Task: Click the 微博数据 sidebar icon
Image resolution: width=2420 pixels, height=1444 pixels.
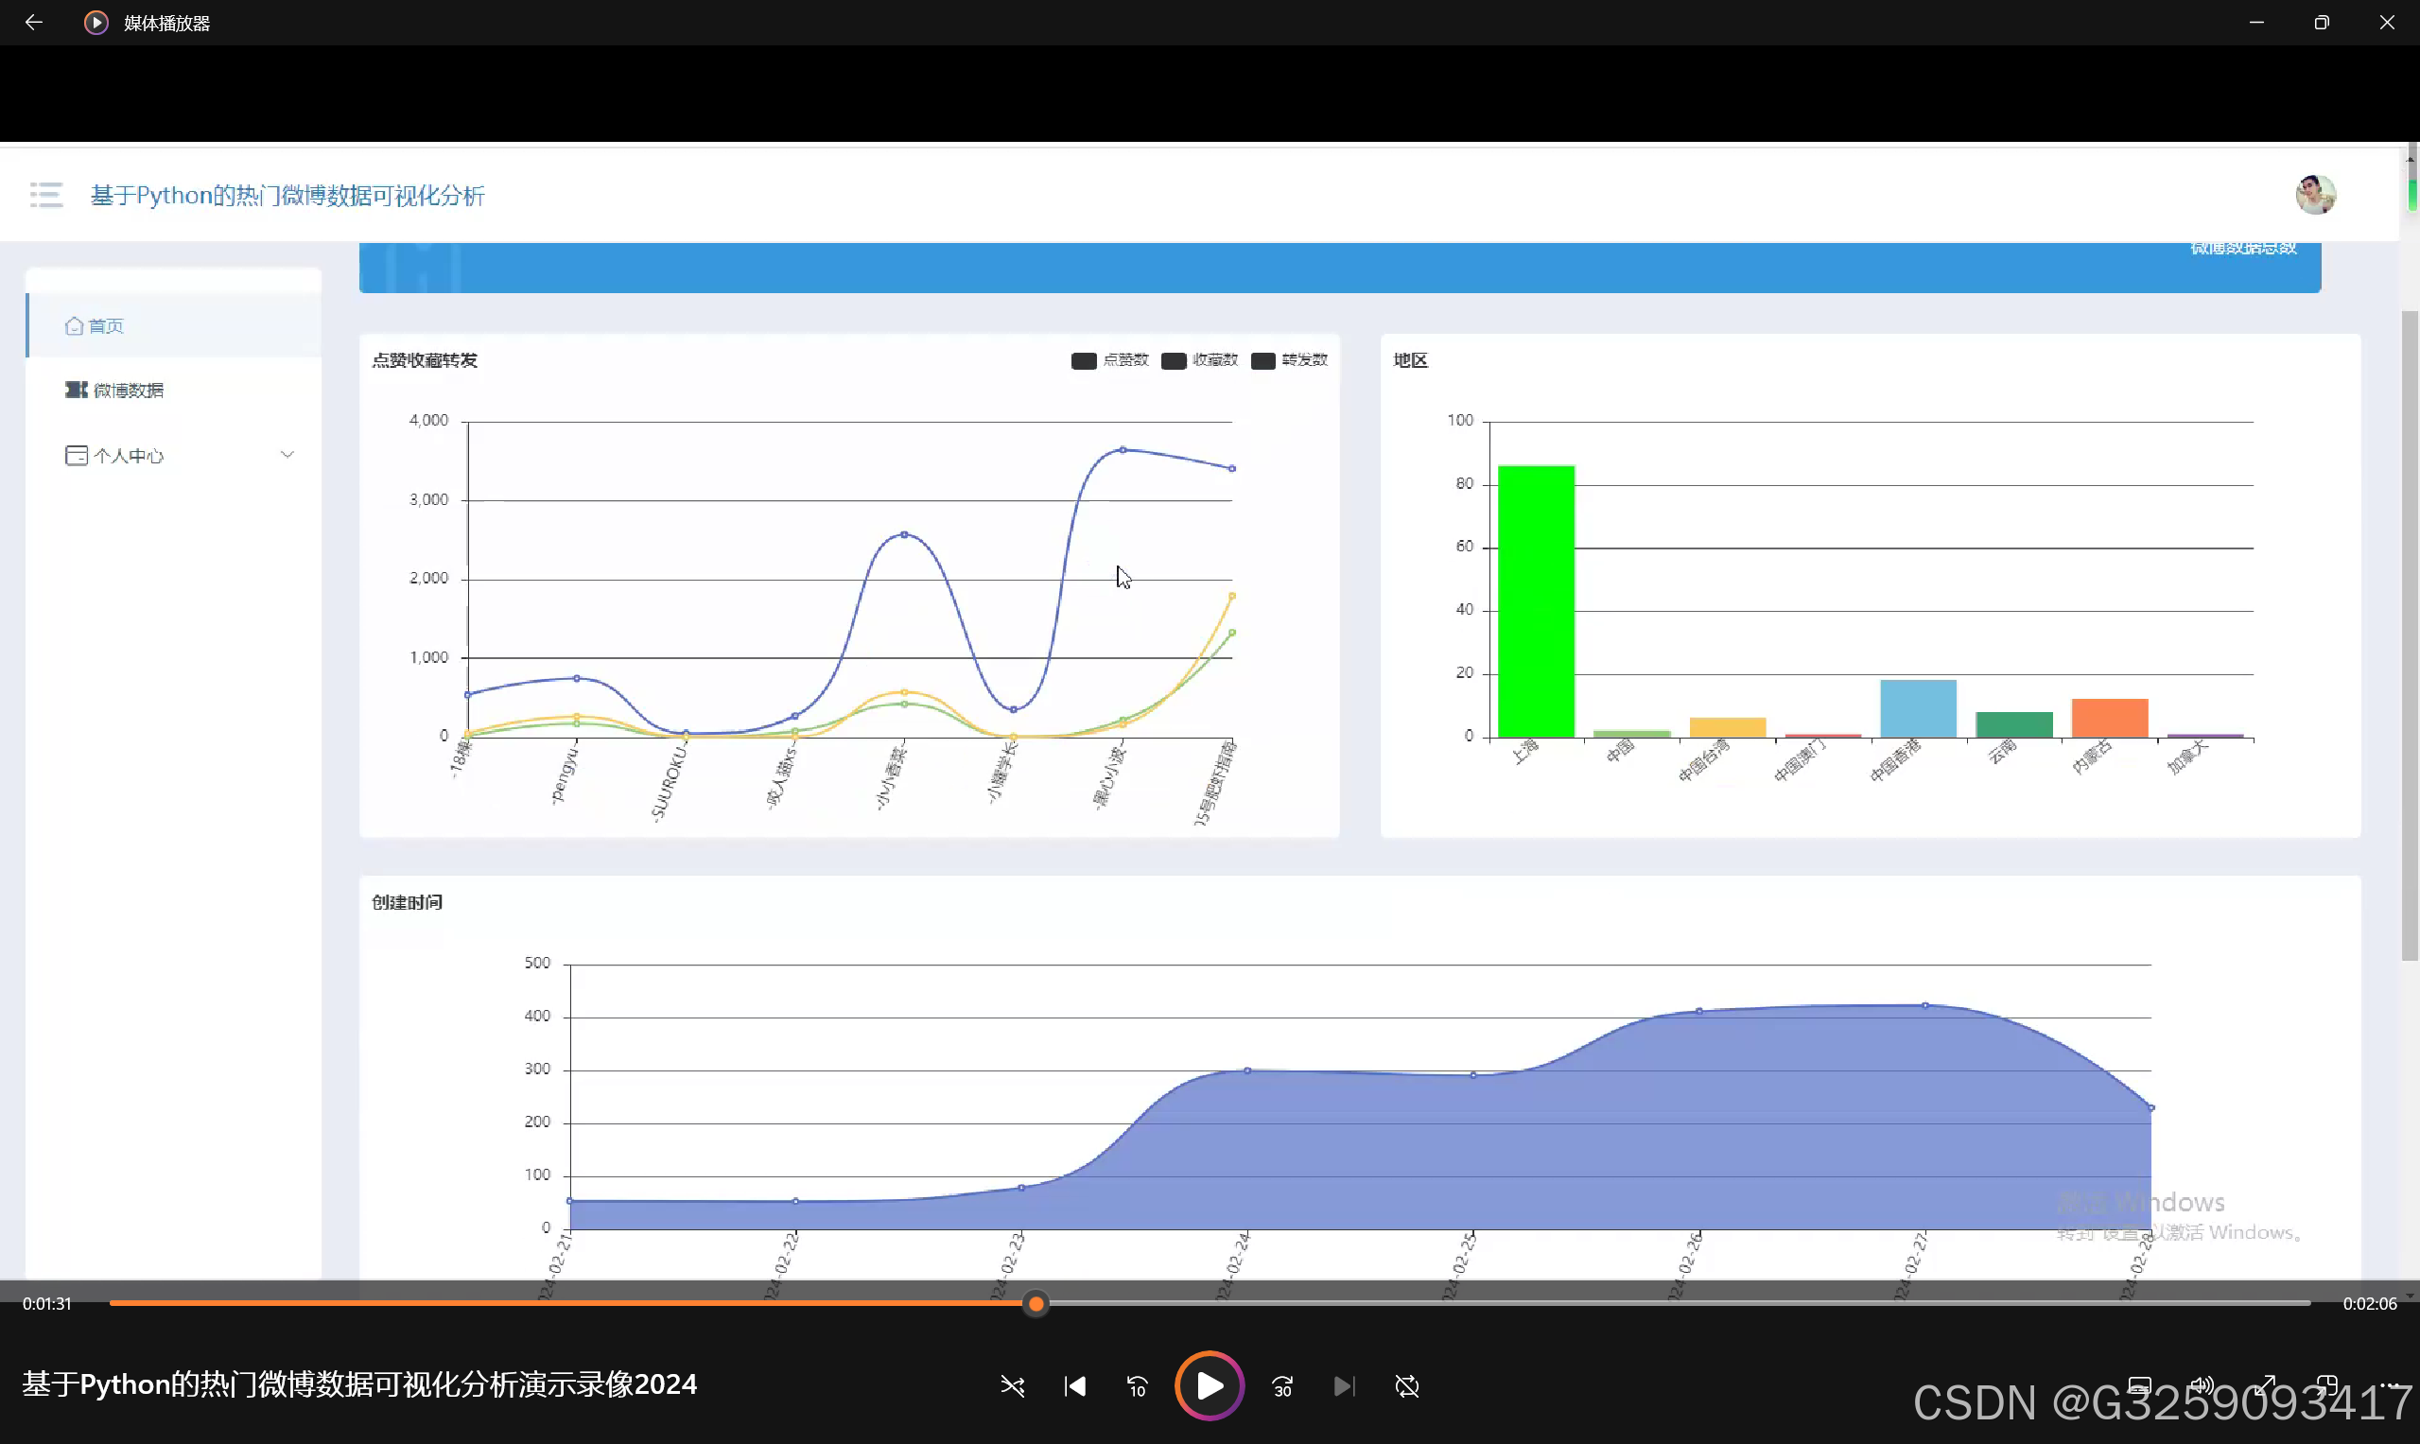Action: [76, 390]
